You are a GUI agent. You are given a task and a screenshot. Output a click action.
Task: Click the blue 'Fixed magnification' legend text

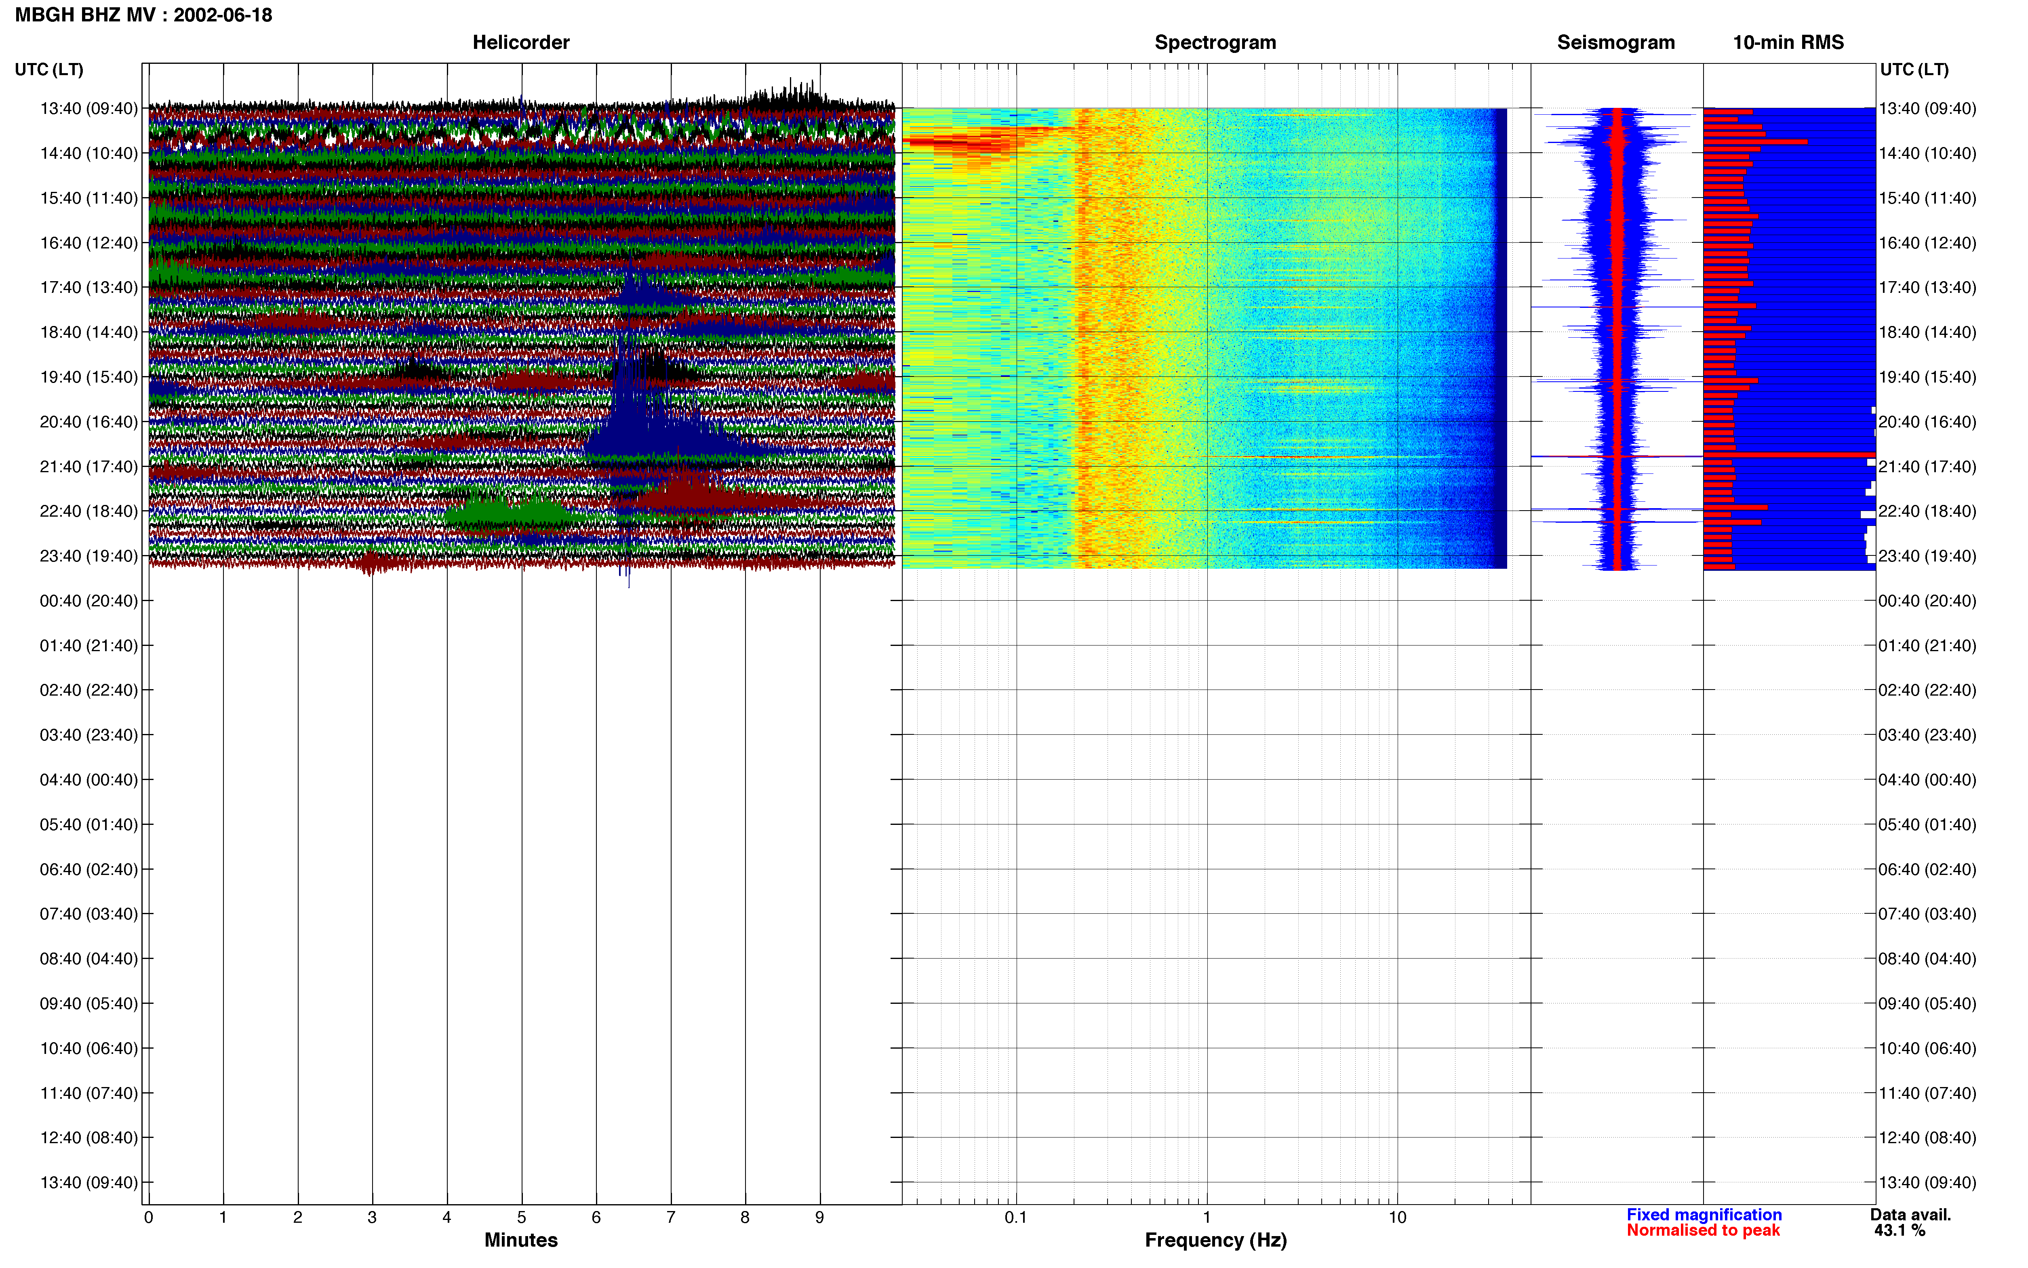[x=1704, y=1214]
